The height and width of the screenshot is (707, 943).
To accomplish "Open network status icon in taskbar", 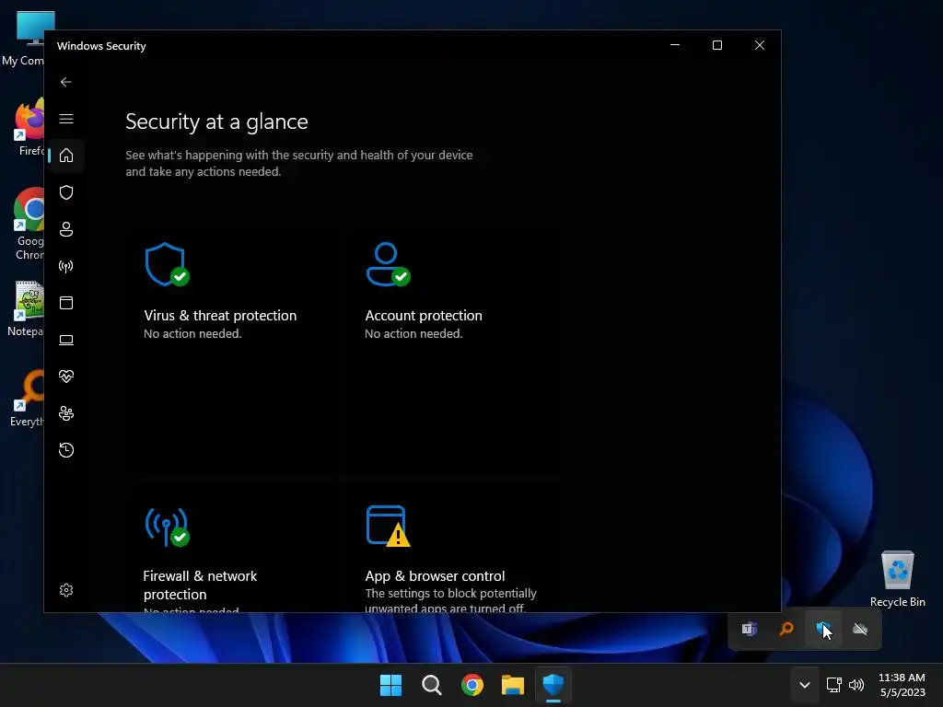I will click(x=833, y=685).
